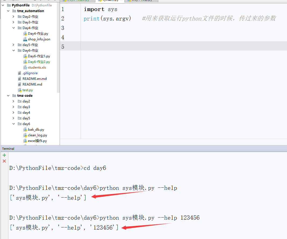Expand the day5 folder in tmz-code

pyautogui.click(x=13, y=118)
